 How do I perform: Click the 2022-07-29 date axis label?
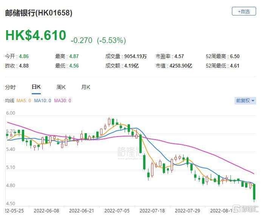[187, 211]
